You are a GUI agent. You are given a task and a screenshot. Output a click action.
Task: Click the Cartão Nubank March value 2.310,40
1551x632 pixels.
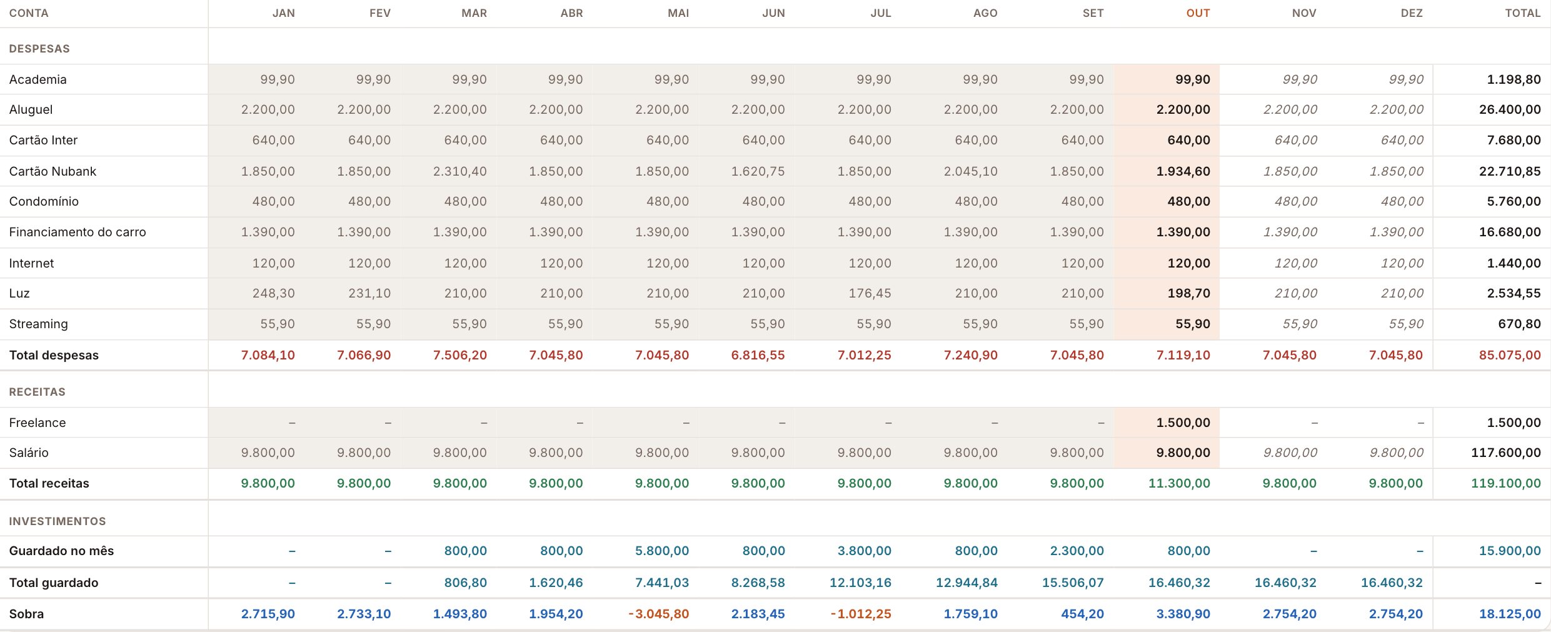coord(459,171)
